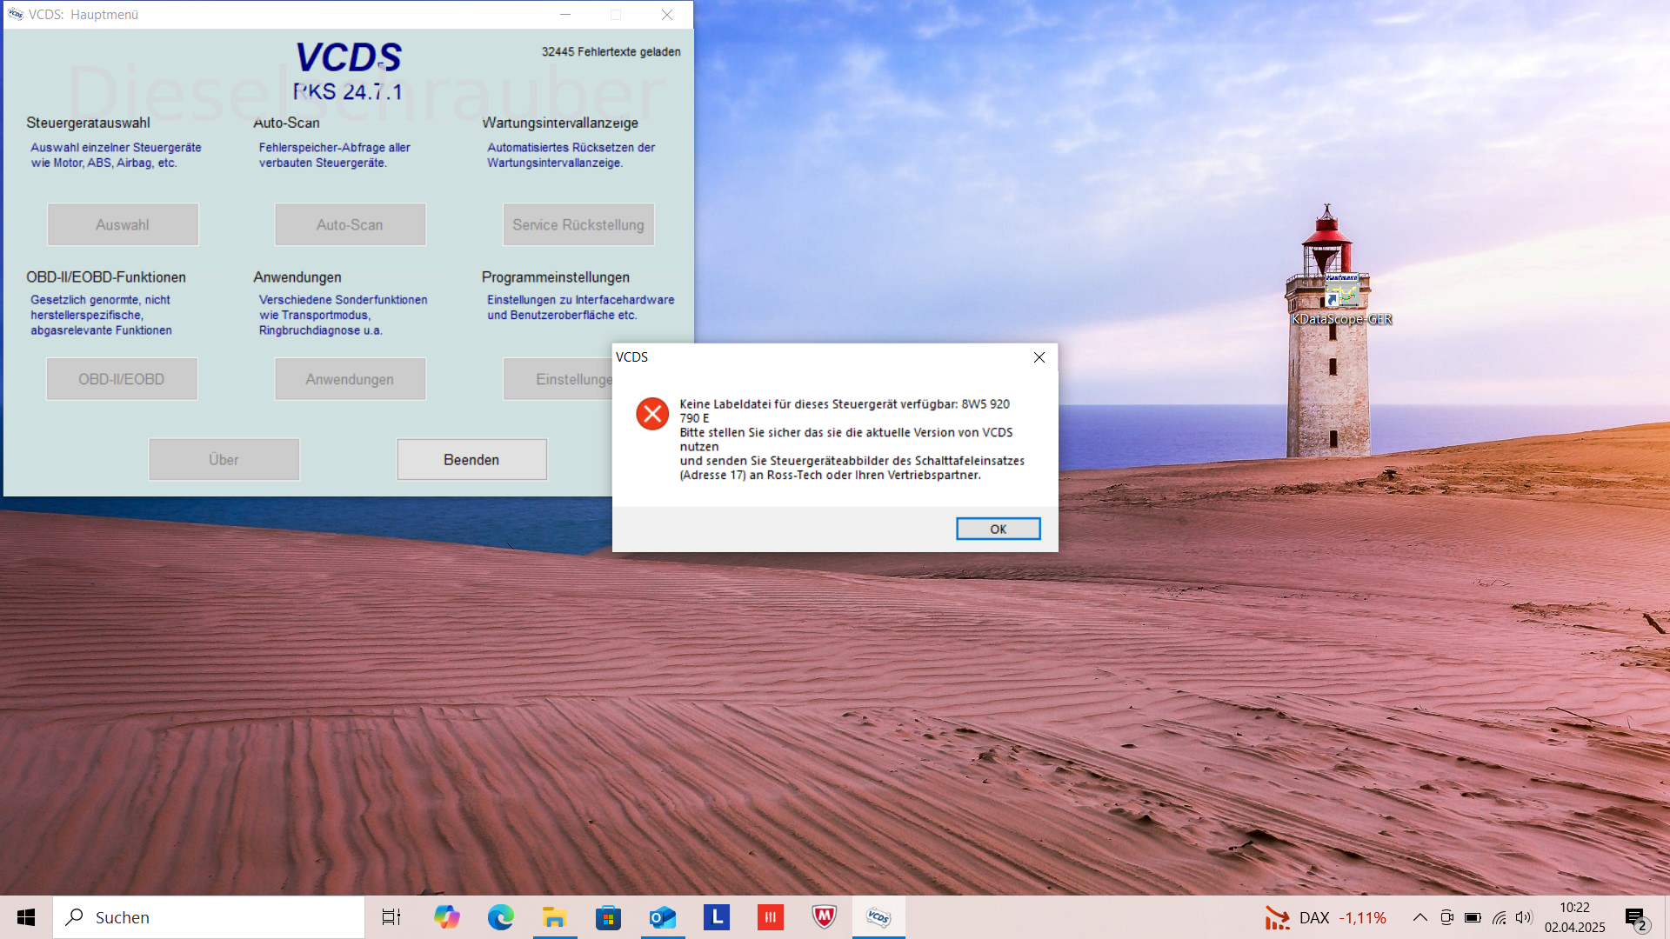Start Auto-Scan via its button
1670x939 pixels.
point(350,224)
